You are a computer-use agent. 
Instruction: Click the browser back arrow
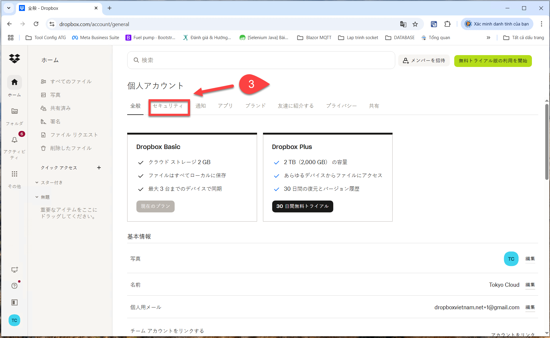coord(9,24)
